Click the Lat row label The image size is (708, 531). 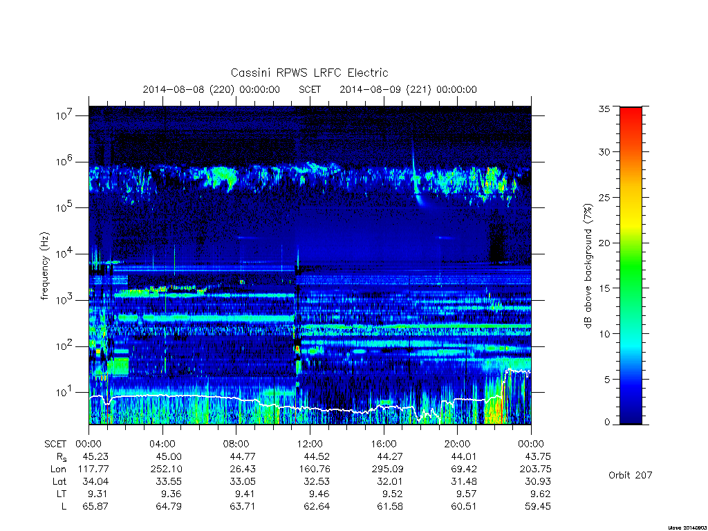point(59,481)
